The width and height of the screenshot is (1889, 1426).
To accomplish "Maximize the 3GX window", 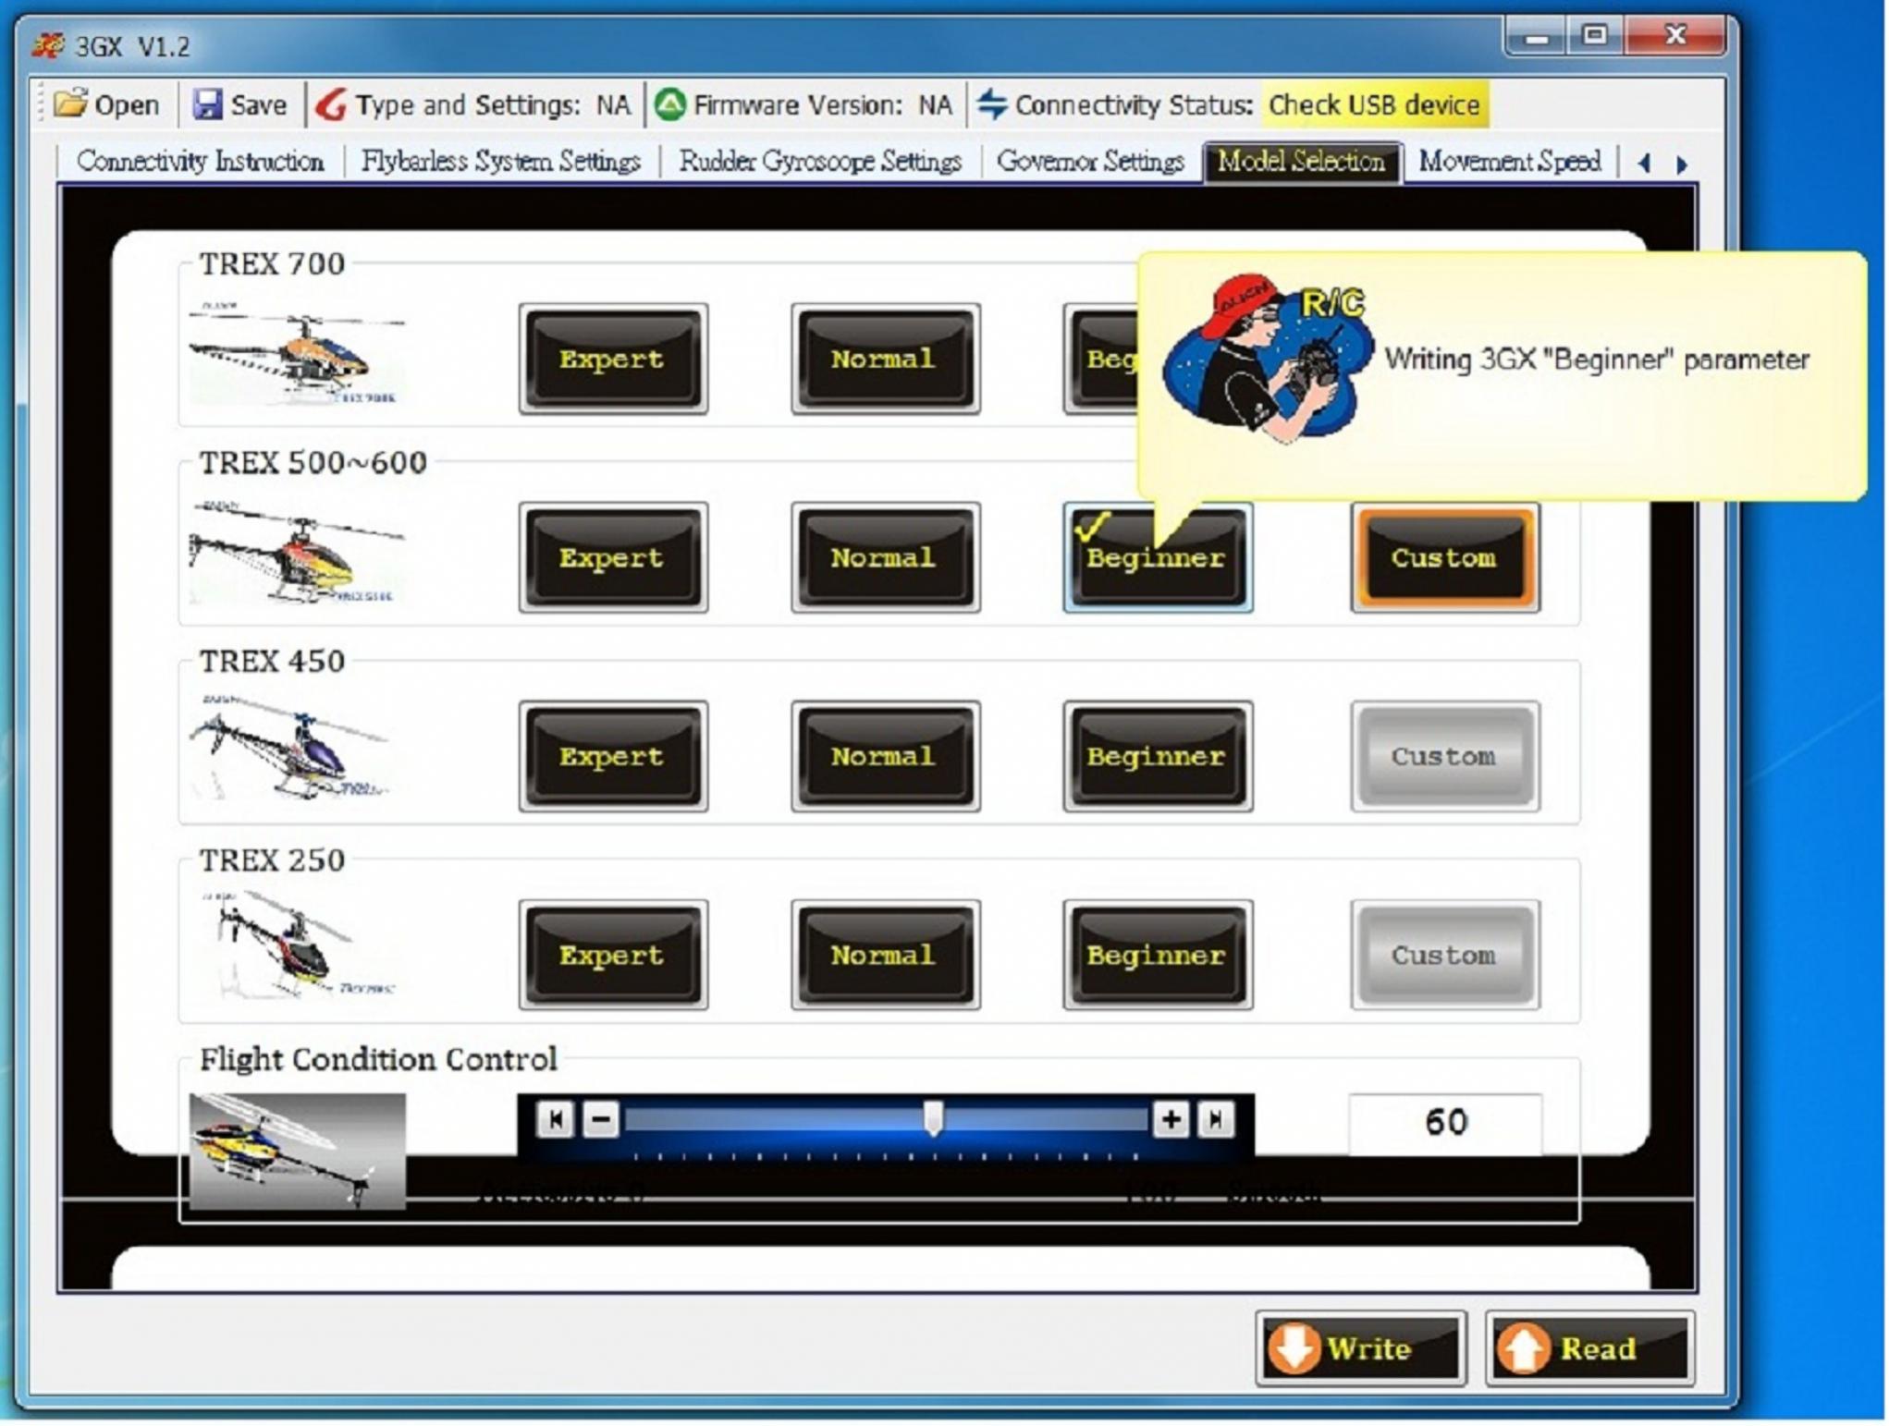I will coord(1595,38).
